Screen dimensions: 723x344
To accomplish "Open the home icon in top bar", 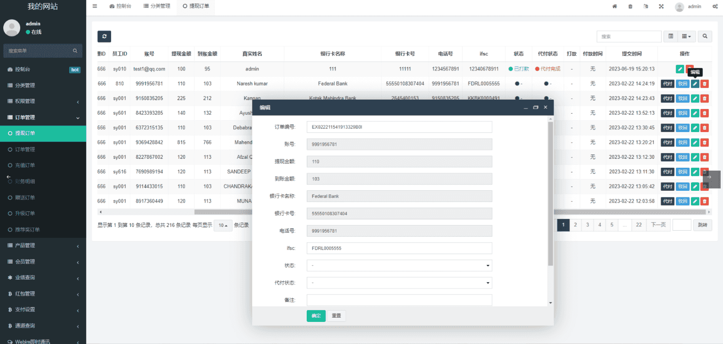I will (614, 7).
